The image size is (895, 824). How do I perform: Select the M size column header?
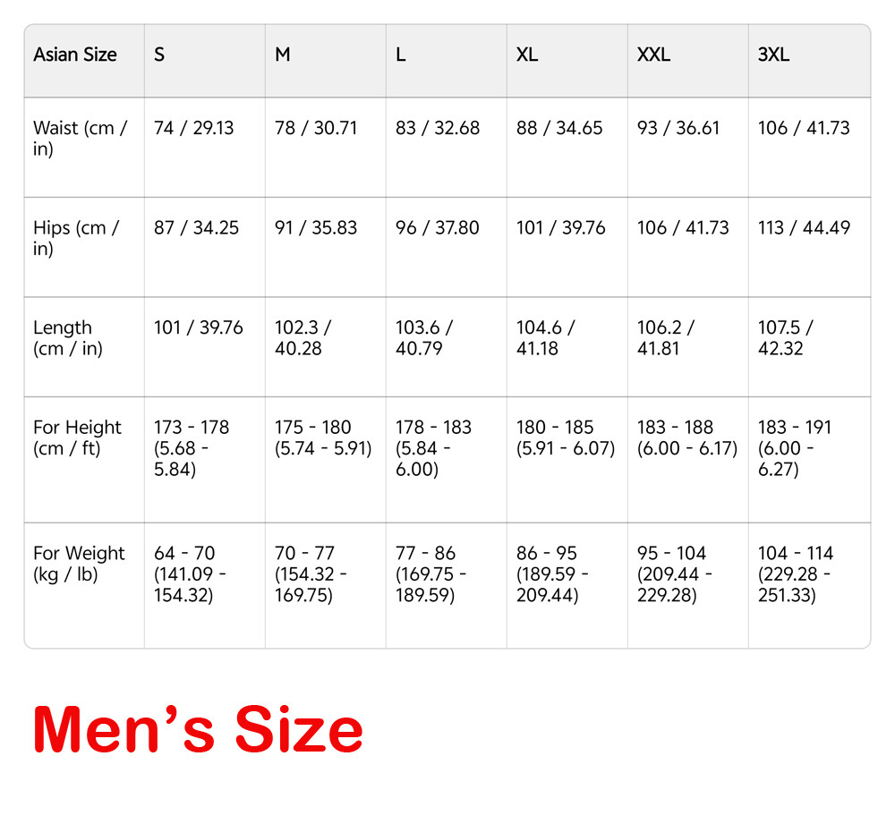point(283,55)
